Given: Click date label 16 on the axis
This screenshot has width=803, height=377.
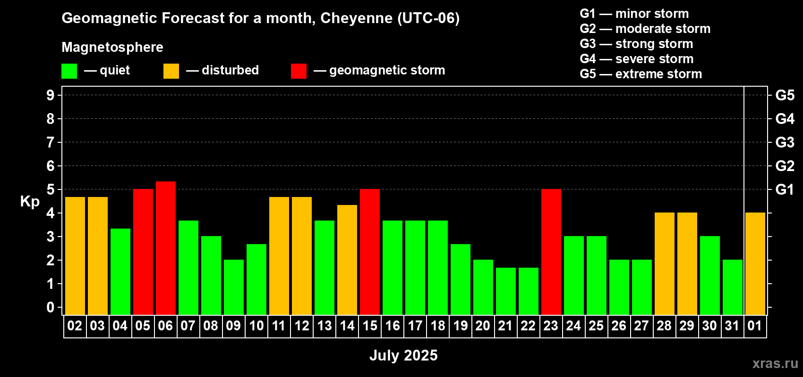Looking at the screenshot, I should point(392,326).
